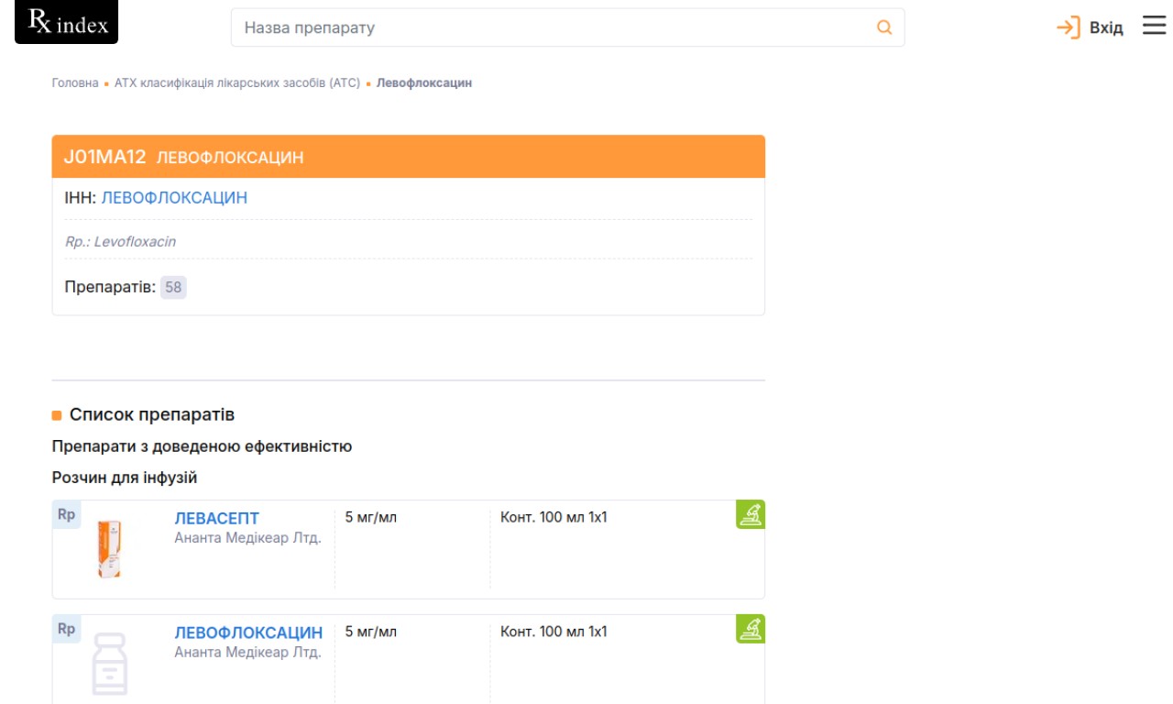Click the orange search magnifier icon

pyautogui.click(x=884, y=27)
